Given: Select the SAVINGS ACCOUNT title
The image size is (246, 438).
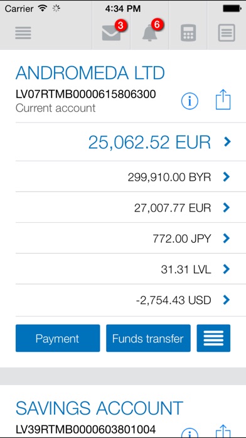Looking at the screenshot, I should click(99, 408).
